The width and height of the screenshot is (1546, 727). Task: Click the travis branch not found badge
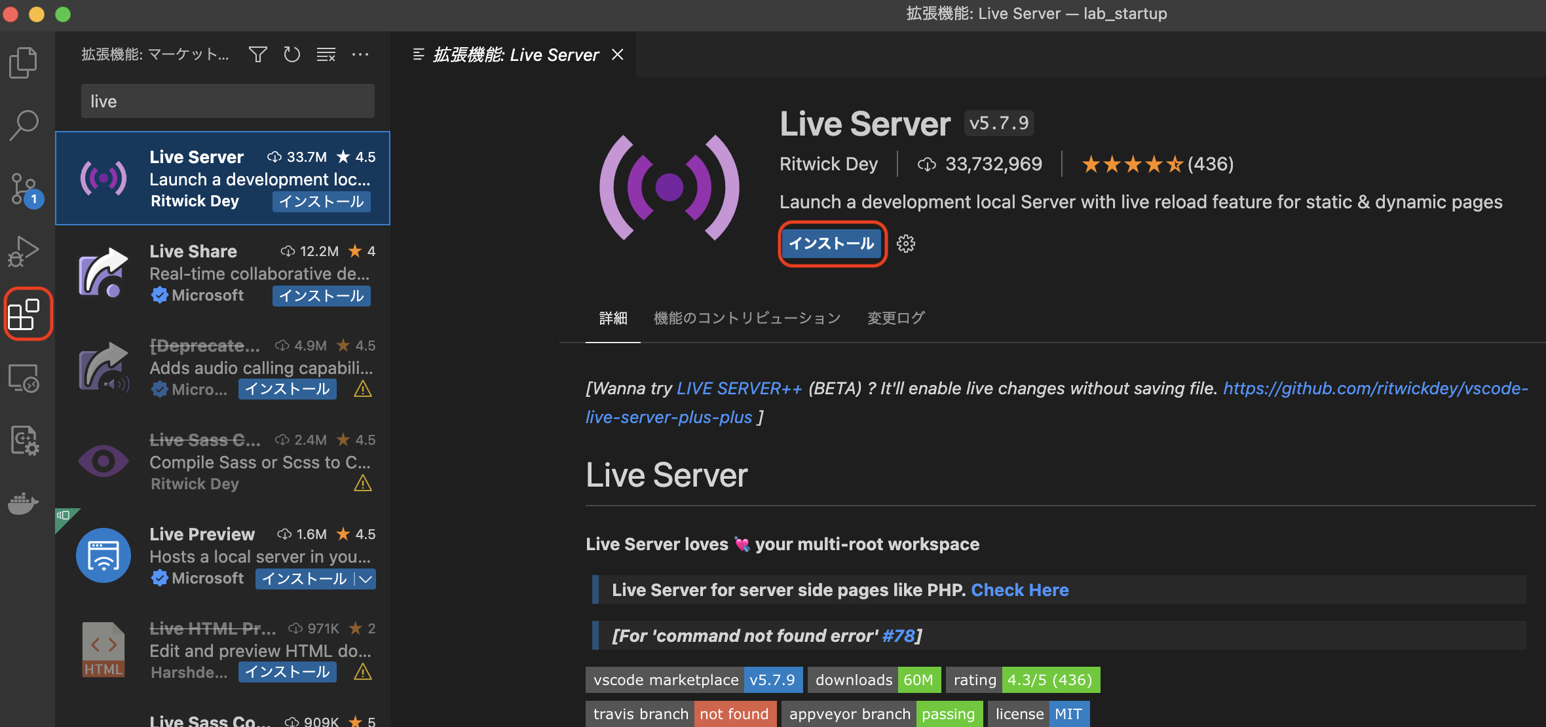tap(681, 714)
